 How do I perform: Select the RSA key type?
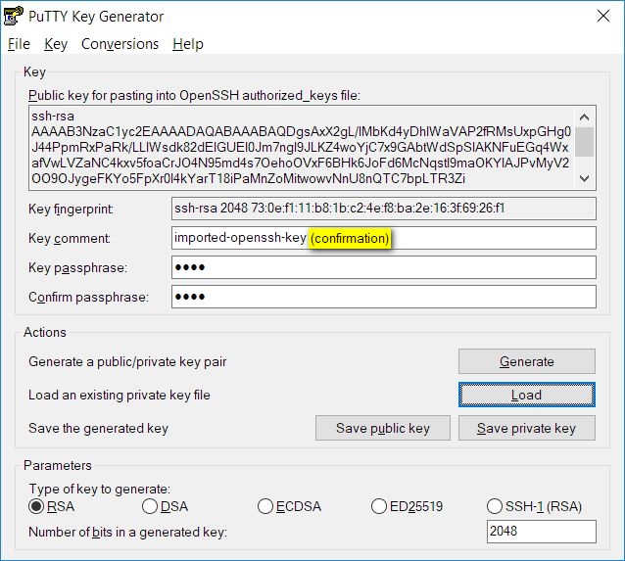38,506
